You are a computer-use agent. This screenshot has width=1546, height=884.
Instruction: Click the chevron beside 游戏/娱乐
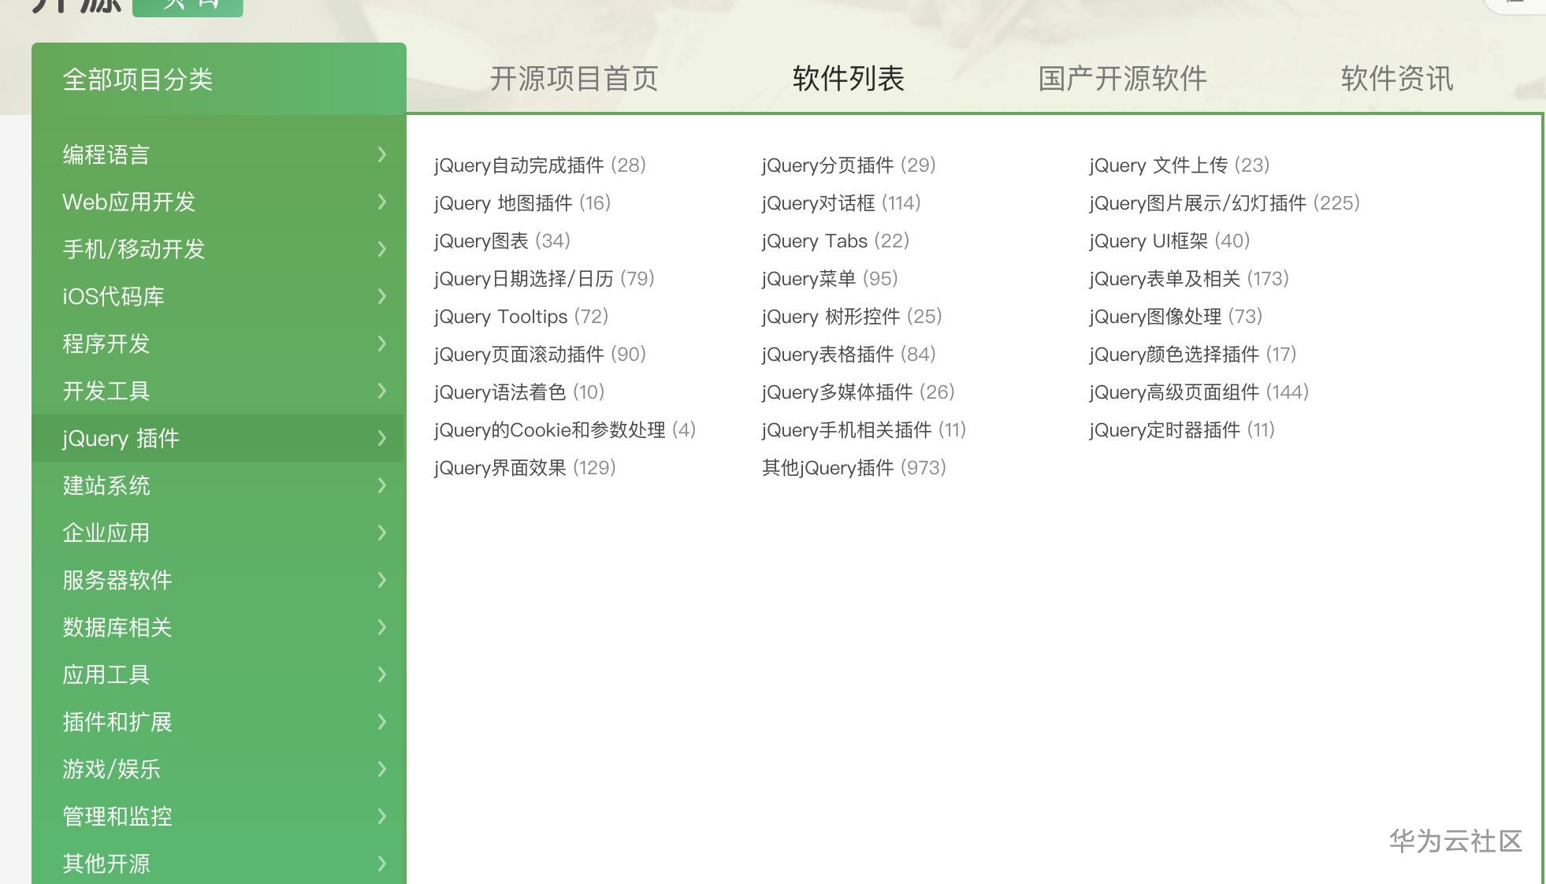[382, 769]
